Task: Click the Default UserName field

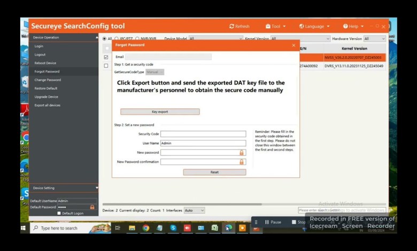Action: (77, 201)
